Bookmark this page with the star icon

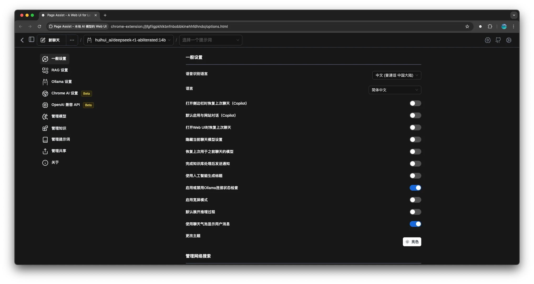467,26
